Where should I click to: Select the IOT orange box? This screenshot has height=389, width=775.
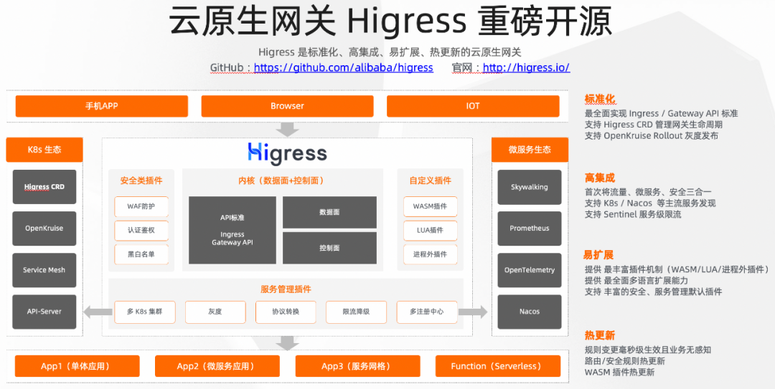pos(473,106)
